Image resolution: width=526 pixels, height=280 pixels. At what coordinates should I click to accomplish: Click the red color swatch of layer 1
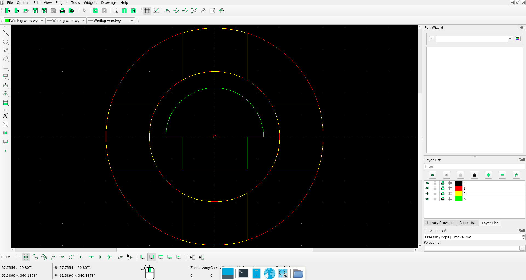(459, 188)
